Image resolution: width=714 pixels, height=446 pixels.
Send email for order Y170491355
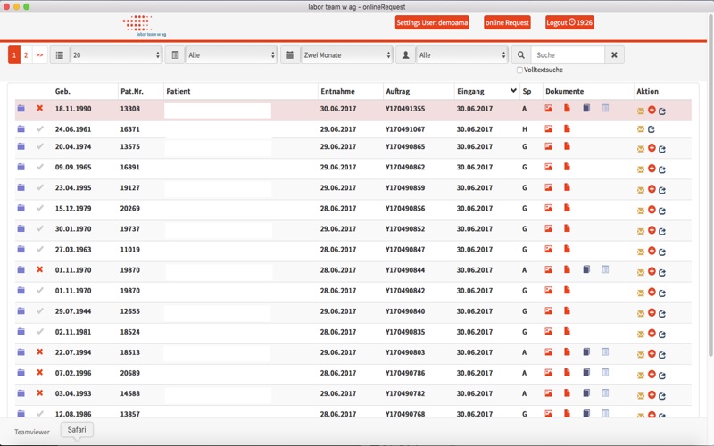pyautogui.click(x=641, y=111)
